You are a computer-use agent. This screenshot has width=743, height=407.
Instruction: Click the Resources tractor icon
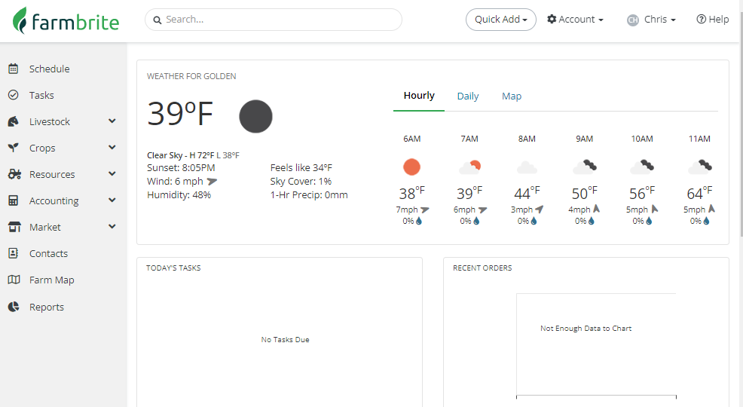tap(14, 174)
